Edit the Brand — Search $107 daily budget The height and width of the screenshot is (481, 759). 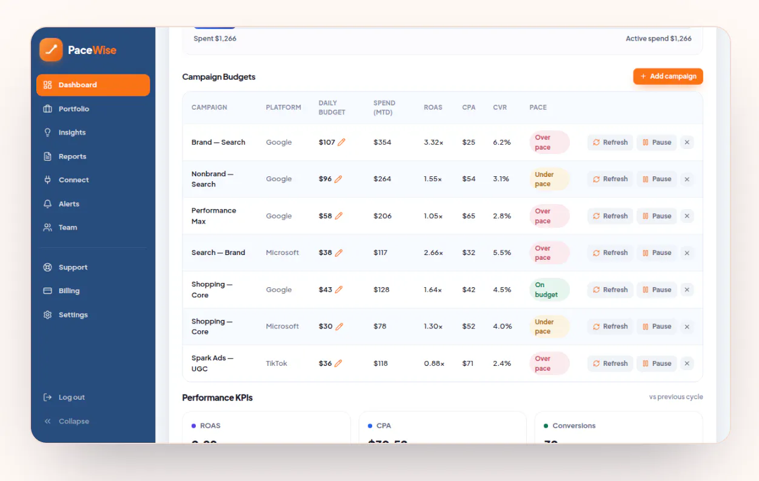pyautogui.click(x=341, y=142)
